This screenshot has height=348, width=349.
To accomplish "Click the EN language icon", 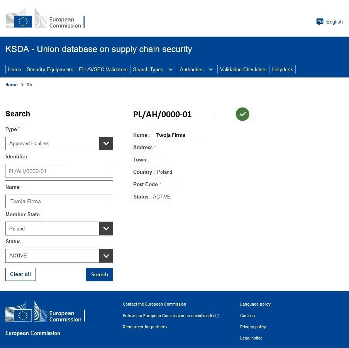I will coord(320,22).
